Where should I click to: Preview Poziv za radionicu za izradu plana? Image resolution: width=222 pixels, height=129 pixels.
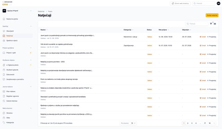(212, 80)
